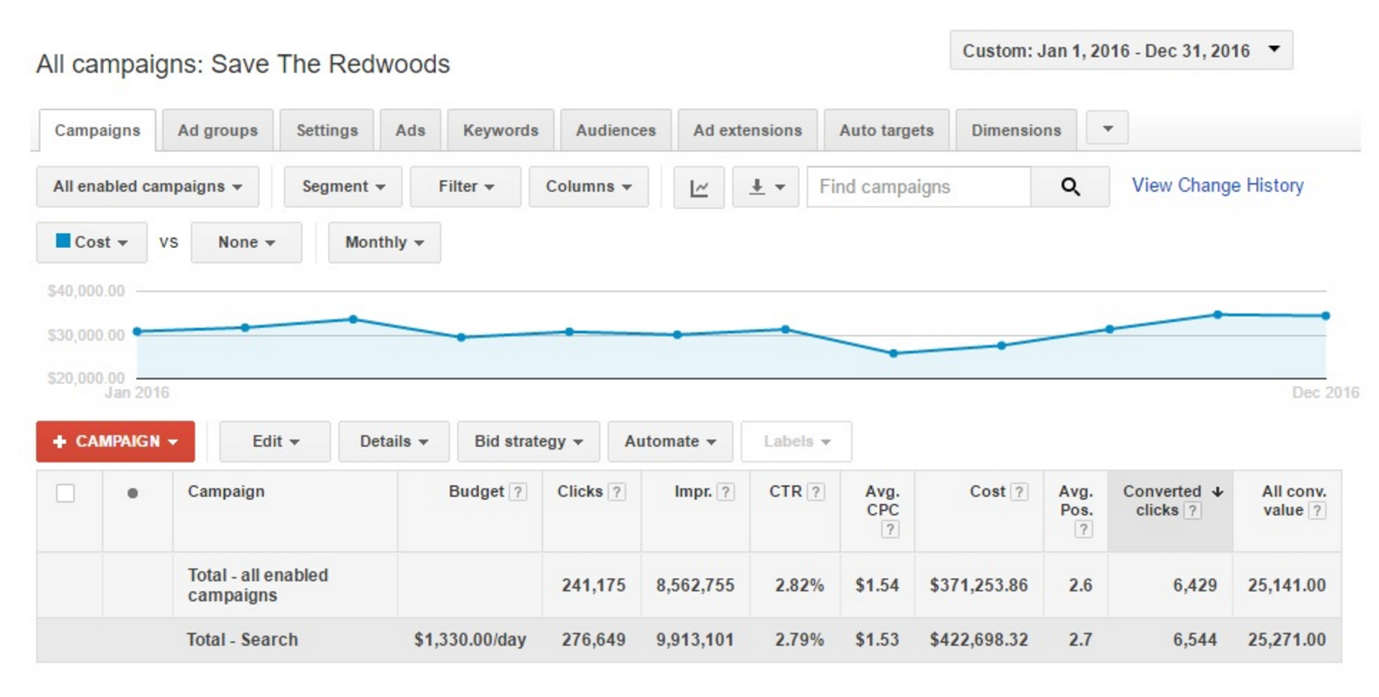Click the Avg. CPC help icon
Screen dimensions: 1379x697
890,530
